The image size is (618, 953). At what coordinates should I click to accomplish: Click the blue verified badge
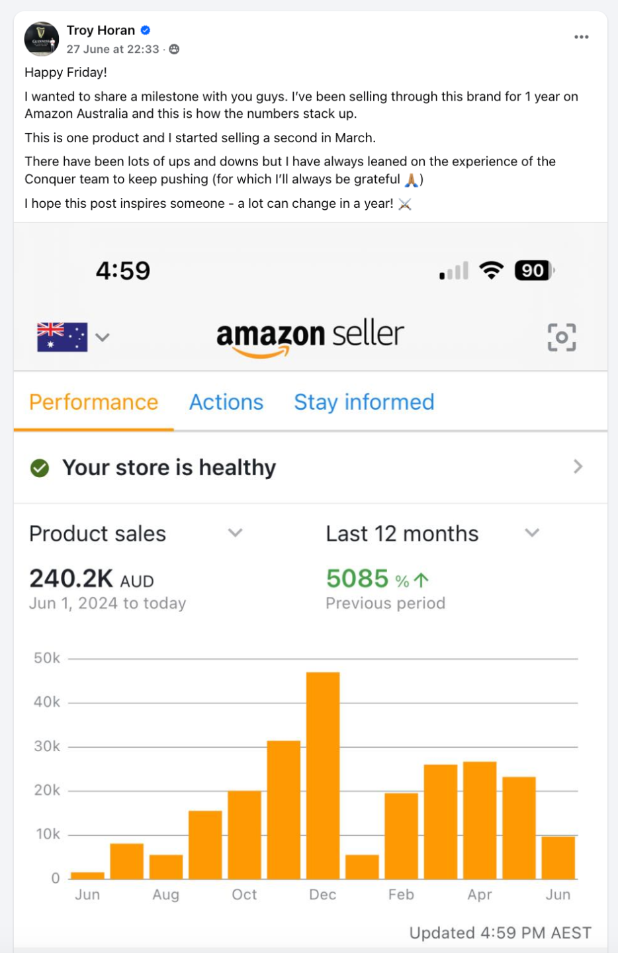146,30
